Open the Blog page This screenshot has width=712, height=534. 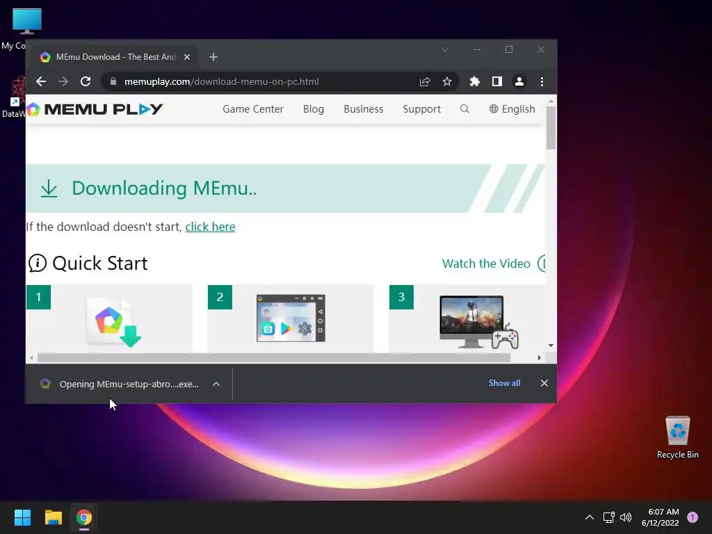314,109
